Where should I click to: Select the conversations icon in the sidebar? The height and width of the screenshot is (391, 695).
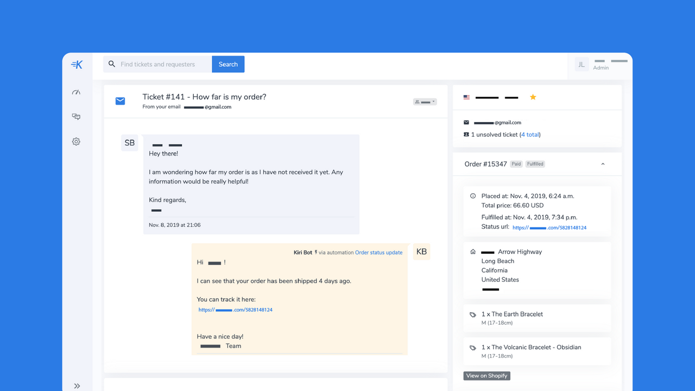[76, 116]
